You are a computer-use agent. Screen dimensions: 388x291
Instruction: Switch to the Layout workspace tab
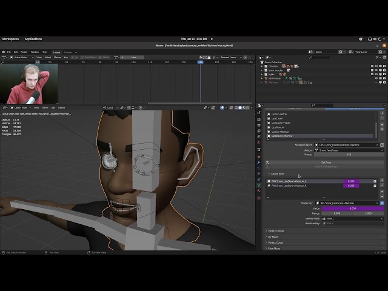click(56, 53)
